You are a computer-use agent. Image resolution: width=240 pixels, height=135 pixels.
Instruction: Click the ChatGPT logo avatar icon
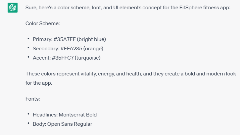point(13,8)
